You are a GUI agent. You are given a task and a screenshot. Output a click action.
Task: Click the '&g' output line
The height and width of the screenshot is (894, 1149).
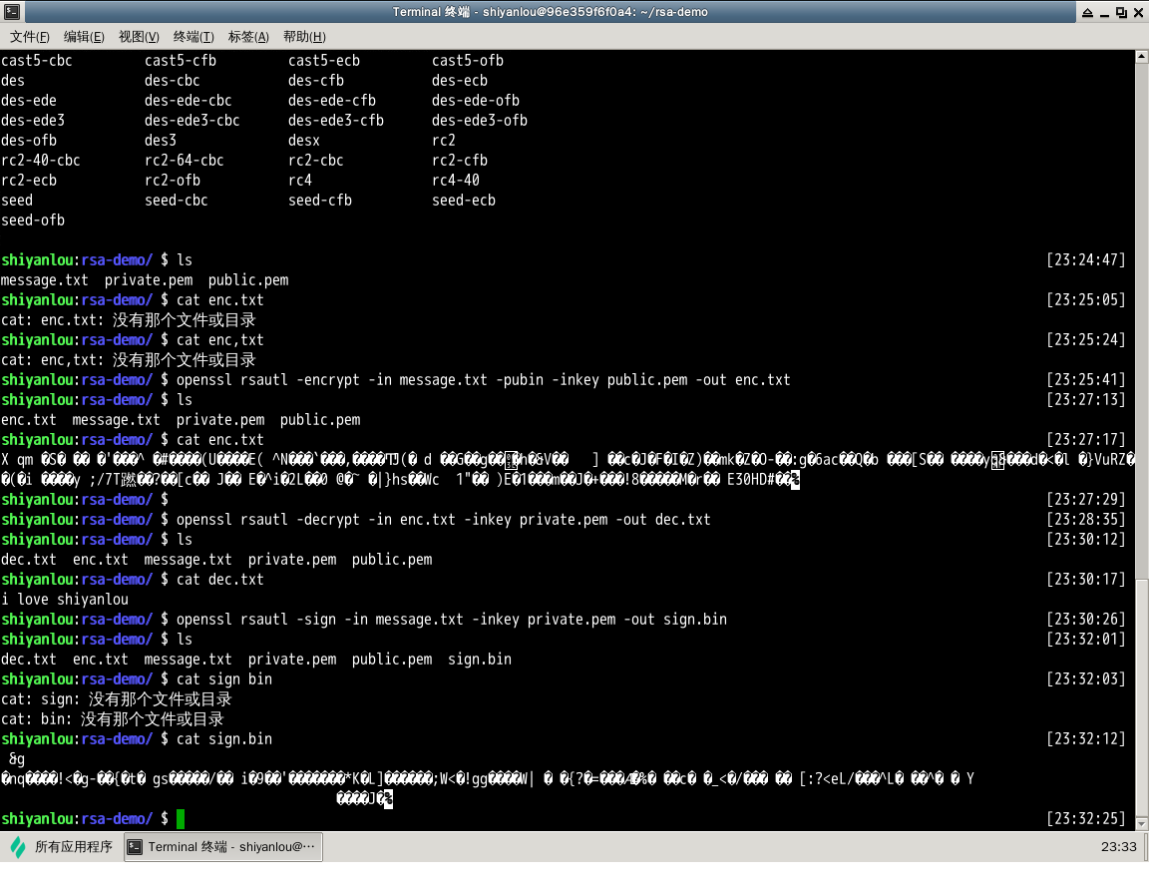[17, 759]
